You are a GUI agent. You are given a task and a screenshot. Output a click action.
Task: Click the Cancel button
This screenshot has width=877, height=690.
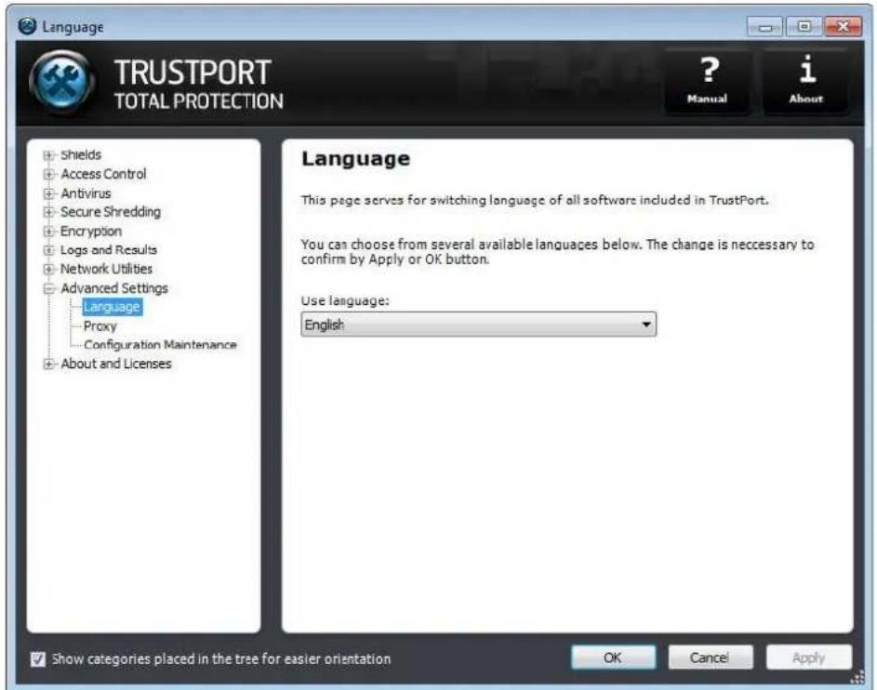click(x=710, y=657)
